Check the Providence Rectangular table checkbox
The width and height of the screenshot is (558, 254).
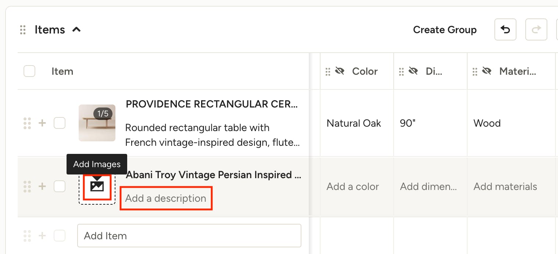(60, 123)
